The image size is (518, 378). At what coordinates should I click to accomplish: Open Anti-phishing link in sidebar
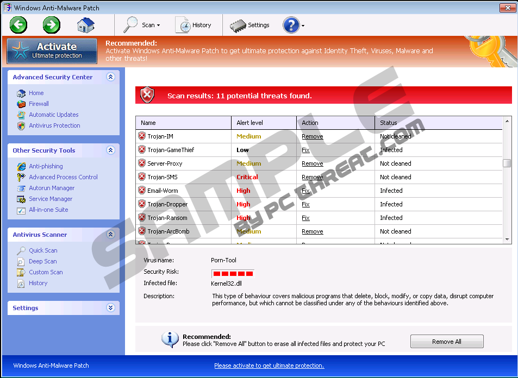pos(46,166)
